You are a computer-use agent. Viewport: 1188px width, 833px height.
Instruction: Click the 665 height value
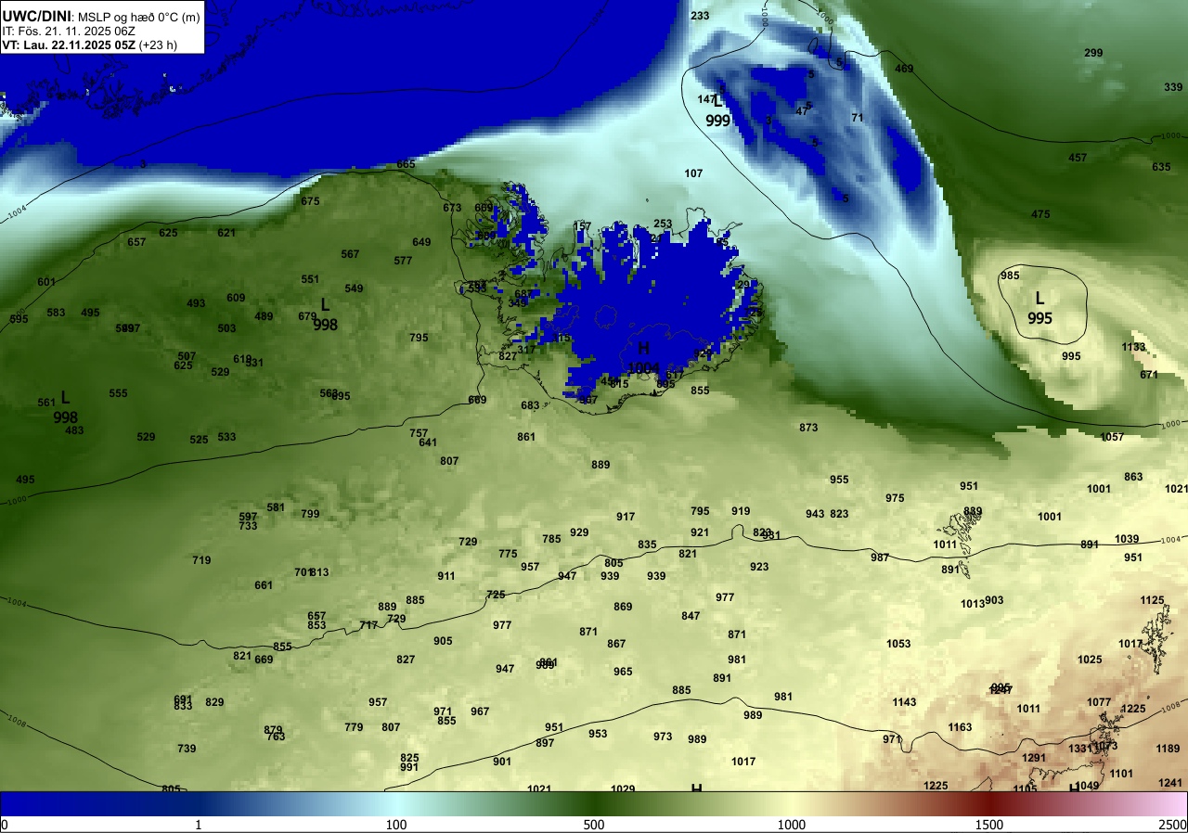click(406, 164)
